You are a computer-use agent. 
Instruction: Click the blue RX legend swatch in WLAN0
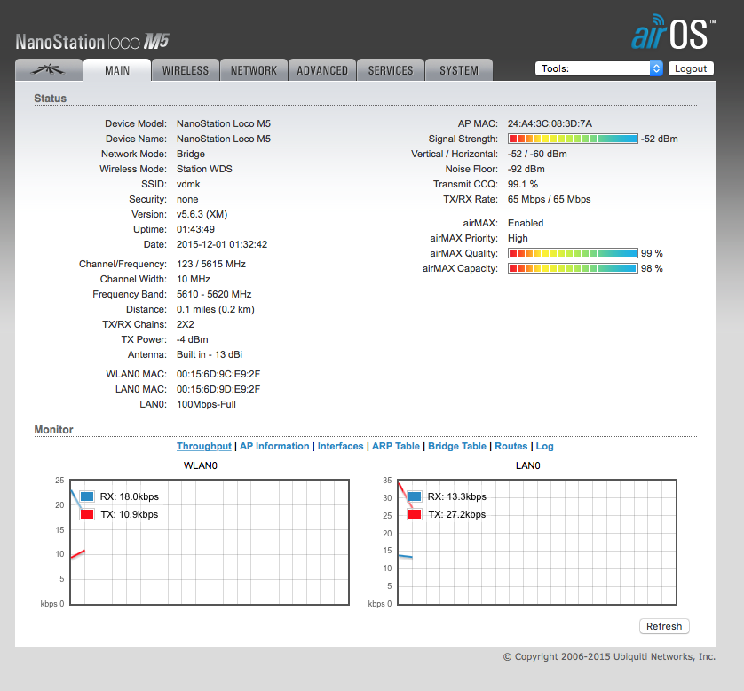[87, 497]
